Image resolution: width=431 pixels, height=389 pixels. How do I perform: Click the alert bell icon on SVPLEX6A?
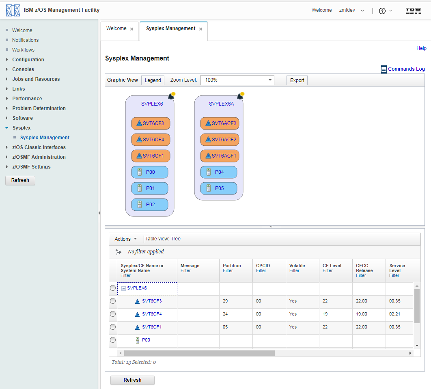click(x=241, y=96)
